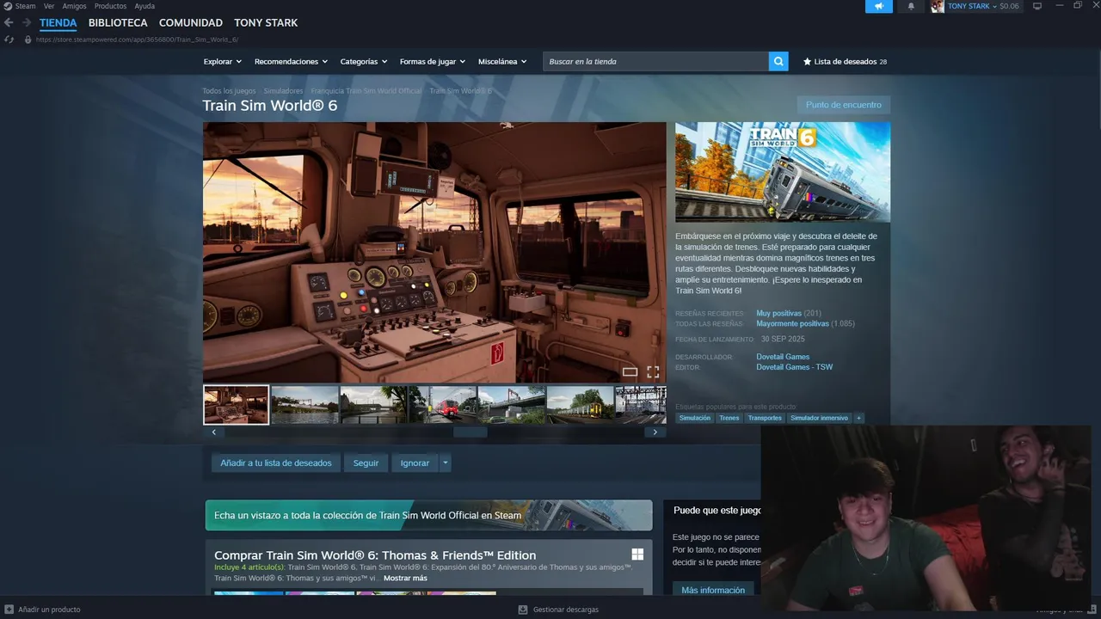Click the reload page icon beside the URL
The width and height of the screenshot is (1101, 619).
9,40
